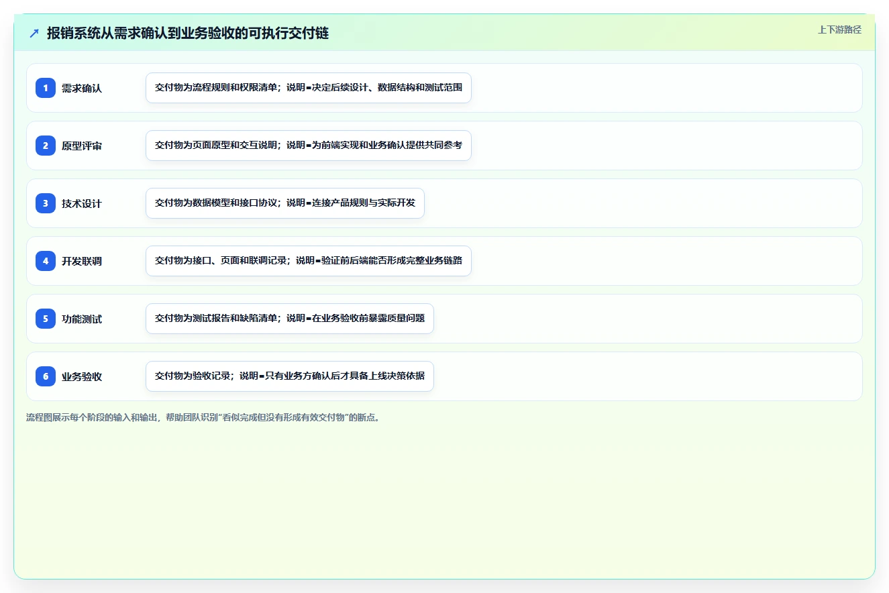Click the footer note starting 流程图展示每个阶段
This screenshot has height=593, width=889.
point(203,417)
